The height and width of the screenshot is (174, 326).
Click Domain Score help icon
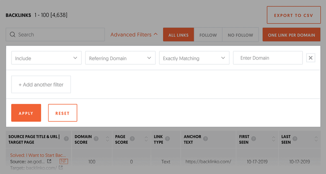click(x=96, y=139)
